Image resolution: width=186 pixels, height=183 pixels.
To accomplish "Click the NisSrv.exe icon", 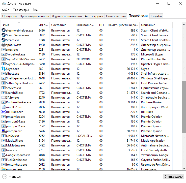I will pos(4,136).
